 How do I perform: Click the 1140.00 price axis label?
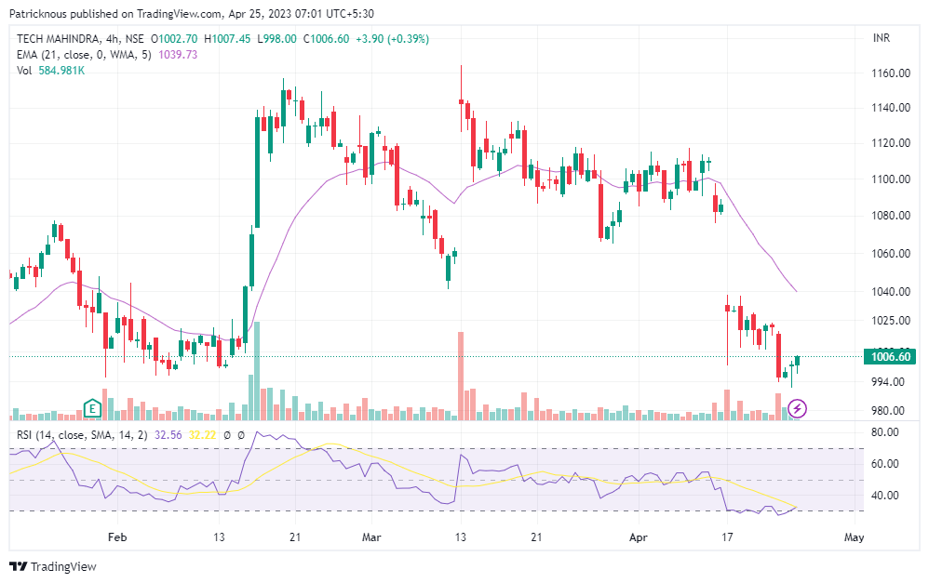(891, 108)
